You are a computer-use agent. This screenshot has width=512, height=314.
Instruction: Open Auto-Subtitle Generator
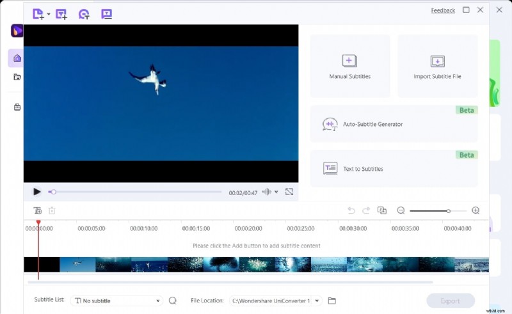click(394, 124)
